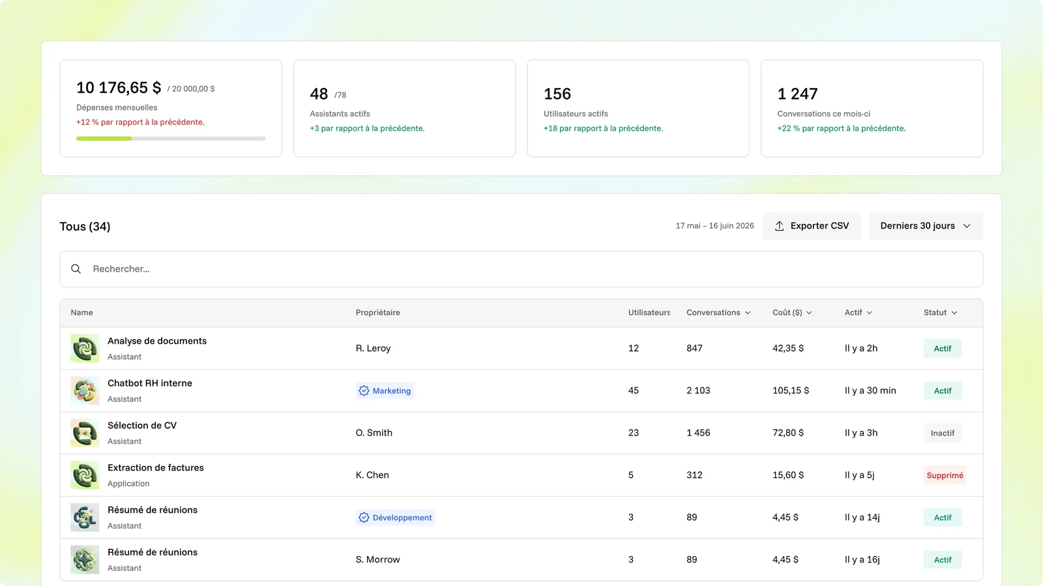Click the 156 active users figure
The height and width of the screenshot is (586, 1043).
click(x=557, y=94)
